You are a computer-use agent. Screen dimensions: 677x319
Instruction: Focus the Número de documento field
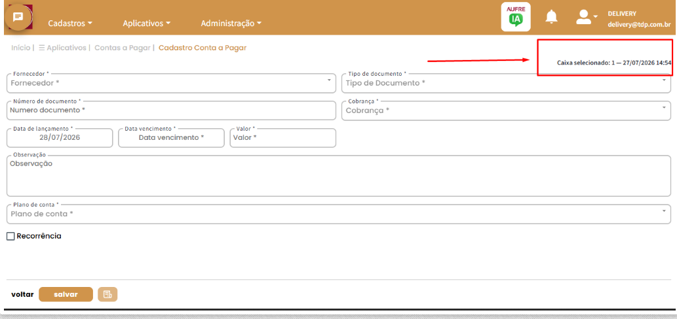(172, 110)
